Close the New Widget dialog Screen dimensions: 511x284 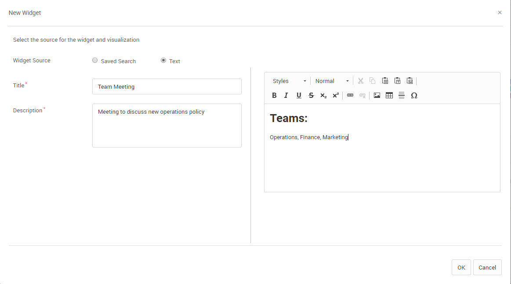point(500,12)
